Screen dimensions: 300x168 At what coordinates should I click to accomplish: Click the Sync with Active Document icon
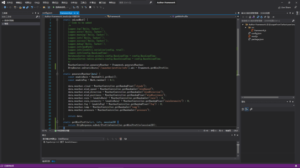click(258, 17)
